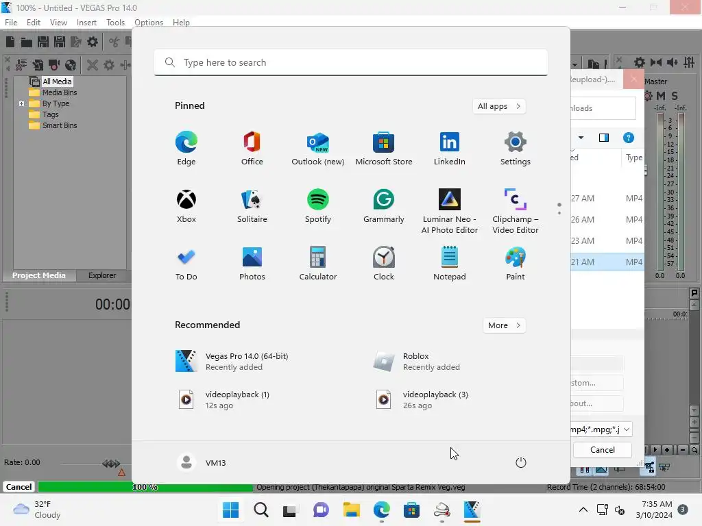Screen dimensions: 702x526
Task: Switch to the Project Media tab
Action: click(x=39, y=275)
